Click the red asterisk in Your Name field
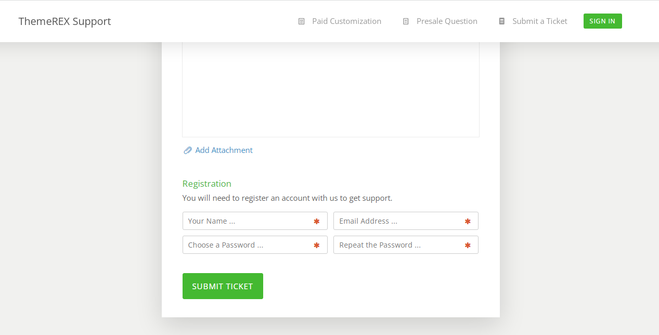 316,222
